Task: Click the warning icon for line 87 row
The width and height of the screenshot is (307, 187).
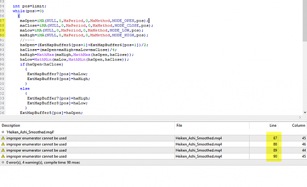Action: (x=3, y=138)
